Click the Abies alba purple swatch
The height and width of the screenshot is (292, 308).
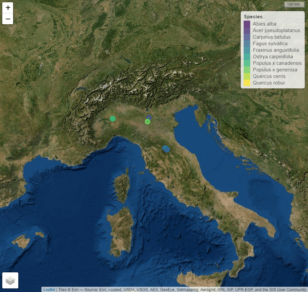click(x=247, y=24)
